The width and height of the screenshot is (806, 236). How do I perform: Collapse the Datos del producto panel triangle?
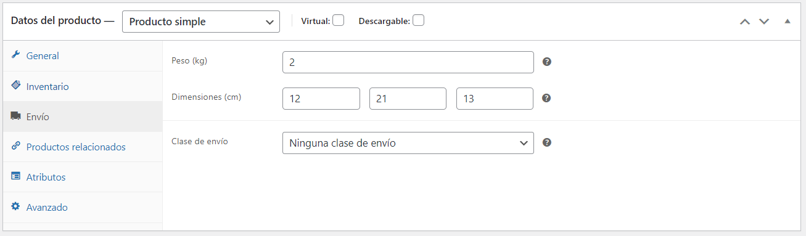click(x=787, y=21)
